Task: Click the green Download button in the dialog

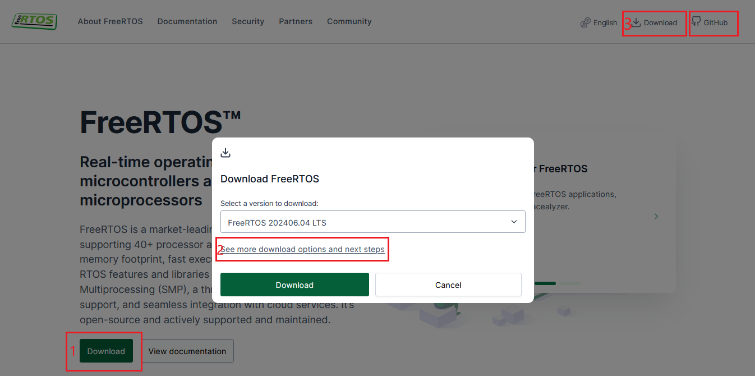Action: click(294, 285)
